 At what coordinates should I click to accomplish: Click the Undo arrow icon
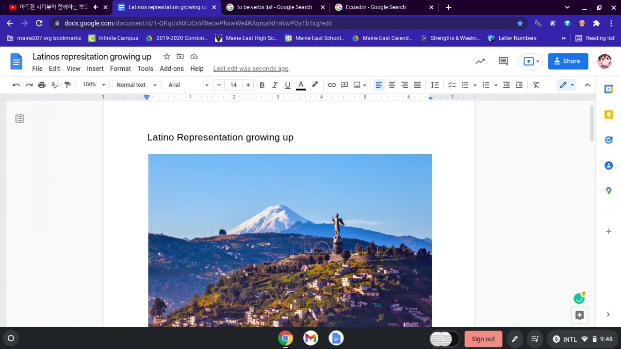(x=16, y=85)
